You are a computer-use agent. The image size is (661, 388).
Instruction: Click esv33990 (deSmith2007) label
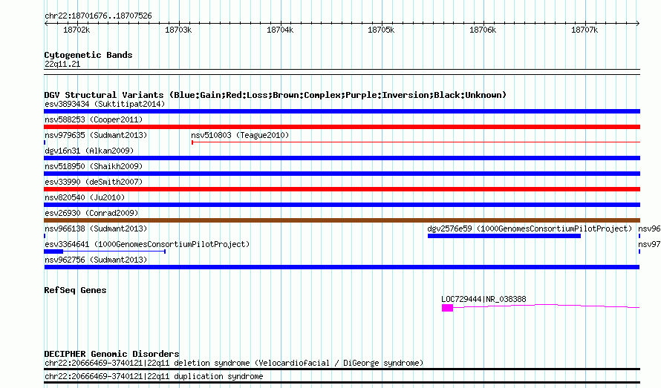point(94,182)
